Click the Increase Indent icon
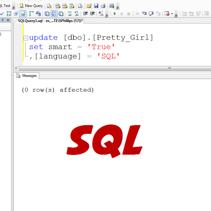Screen dimensions: 211x211 [92, 14]
